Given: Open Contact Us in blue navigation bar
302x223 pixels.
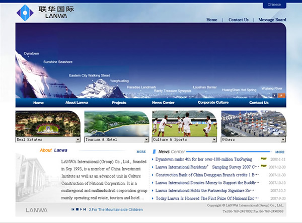Looking at the screenshot, I should coord(259,103).
